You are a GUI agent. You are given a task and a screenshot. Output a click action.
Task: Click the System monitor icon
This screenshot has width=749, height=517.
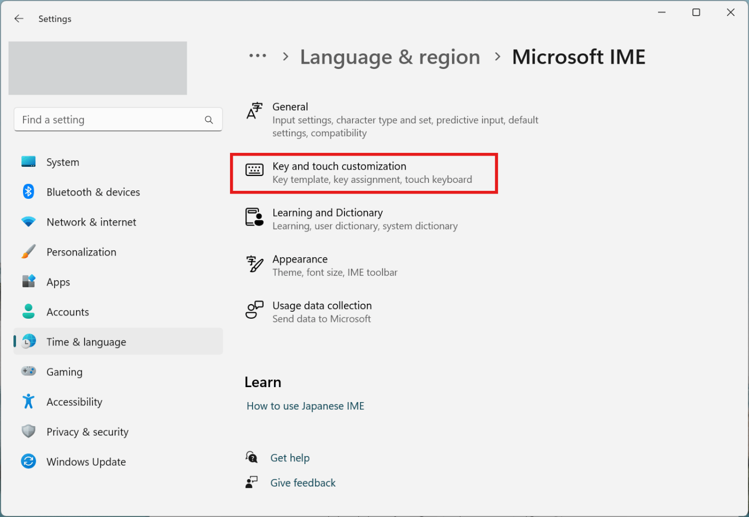pyautogui.click(x=28, y=161)
